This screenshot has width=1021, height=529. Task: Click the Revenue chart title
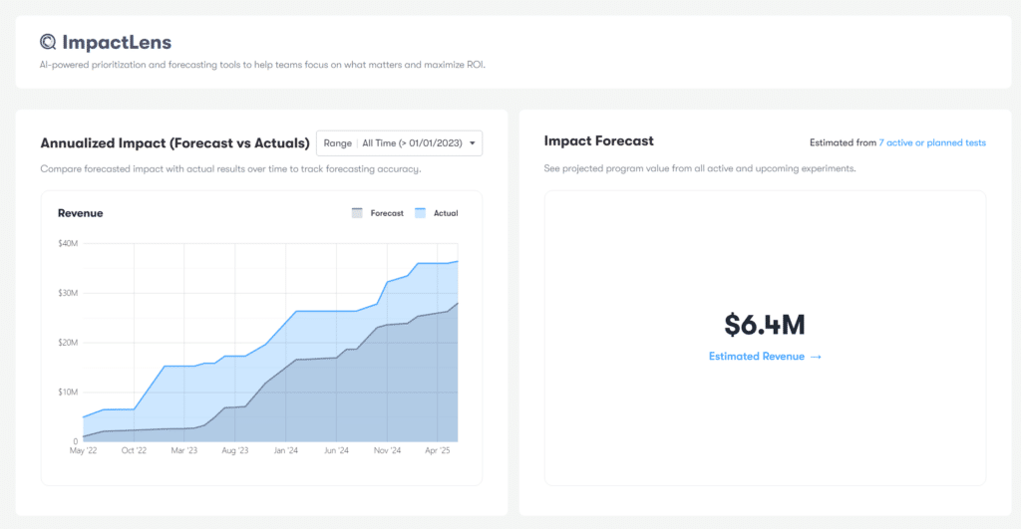80,213
